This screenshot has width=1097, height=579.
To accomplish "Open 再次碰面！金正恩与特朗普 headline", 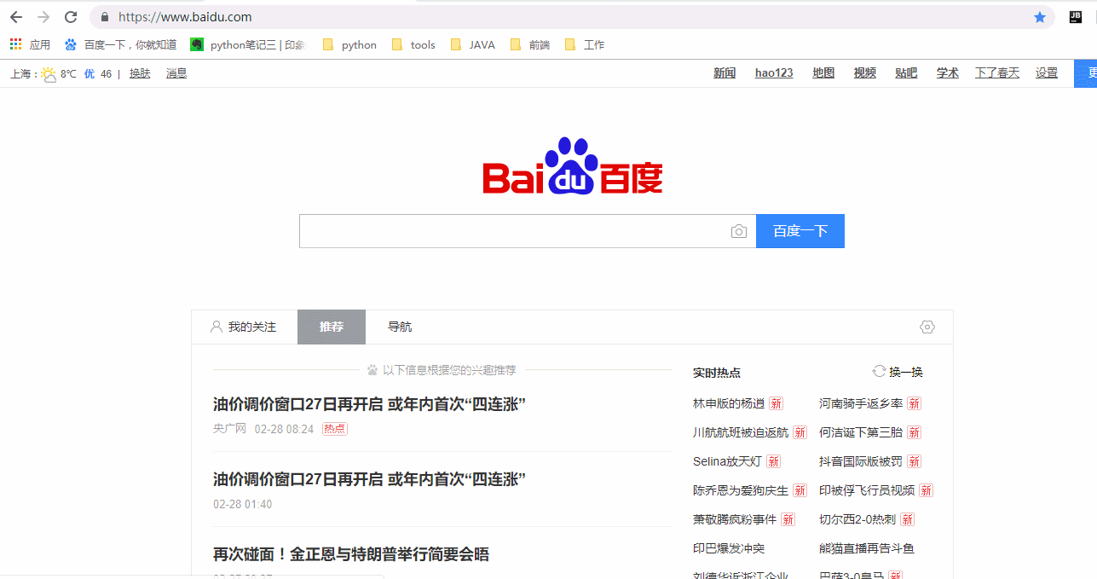I will (x=351, y=554).
